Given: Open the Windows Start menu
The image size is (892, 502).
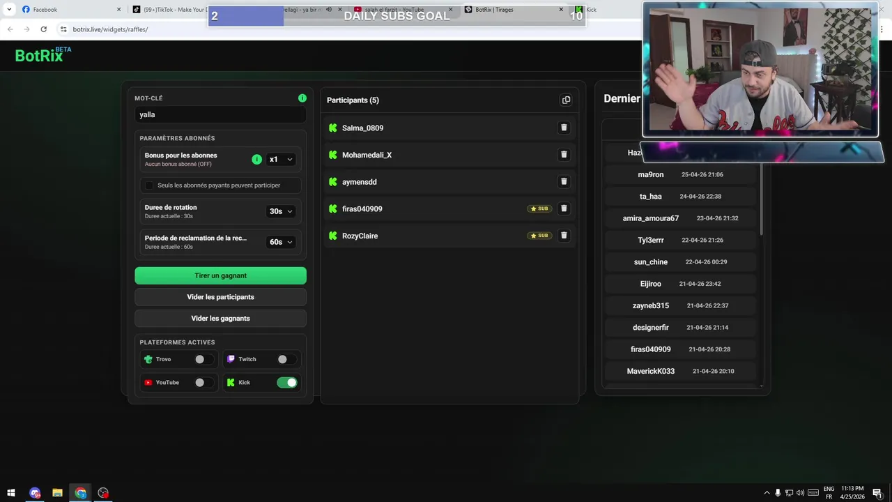Looking at the screenshot, I should (x=11, y=493).
